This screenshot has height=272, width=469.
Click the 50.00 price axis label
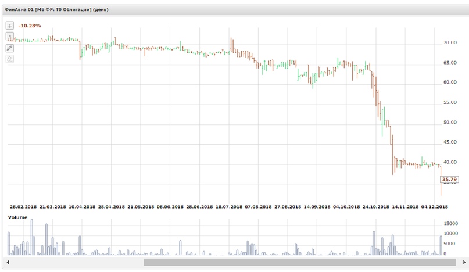tap(449, 123)
